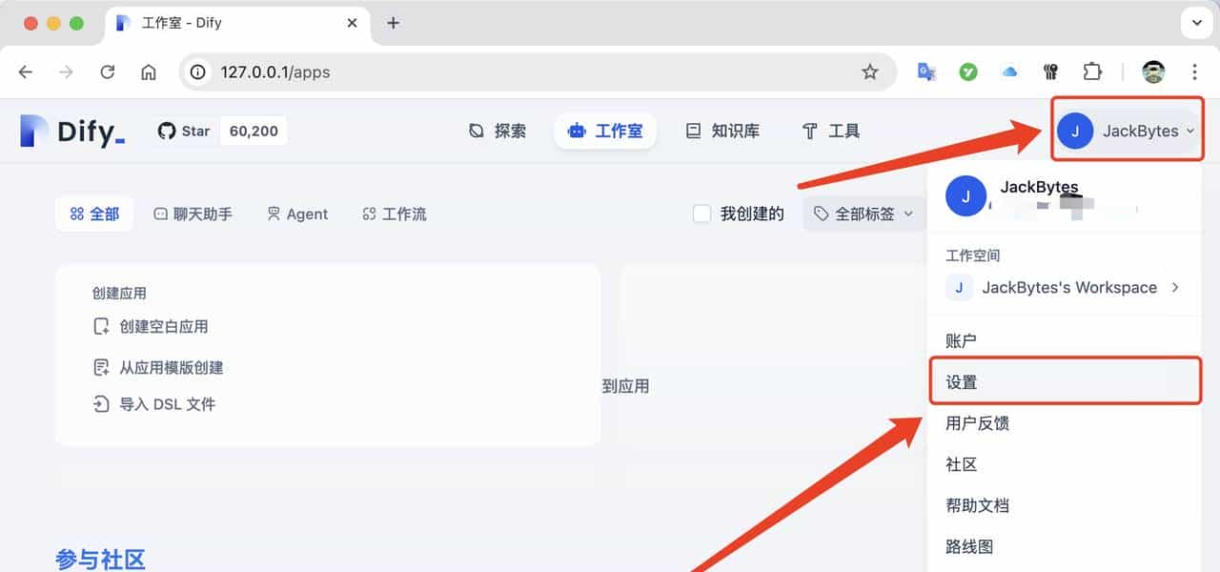Open the 全部标签 tag dropdown

pyautogui.click(x=863, y=214)
